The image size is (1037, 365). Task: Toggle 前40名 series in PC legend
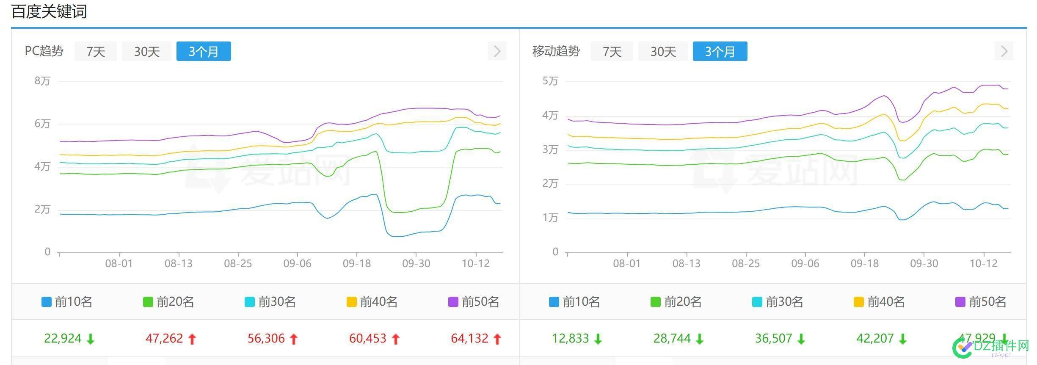(x=372, y=302)
